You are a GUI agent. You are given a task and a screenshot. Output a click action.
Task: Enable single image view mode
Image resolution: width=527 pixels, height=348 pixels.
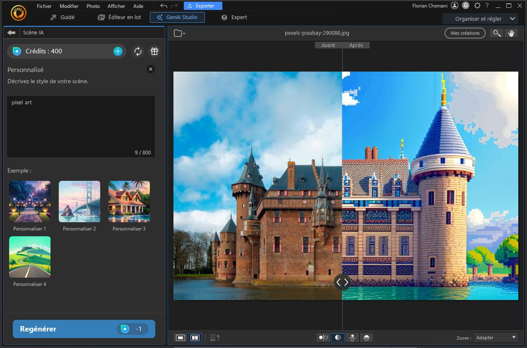tap(180, 337)
